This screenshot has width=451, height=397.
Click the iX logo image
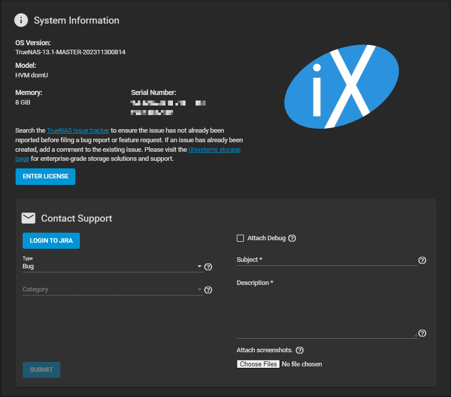tap(342, 85)
